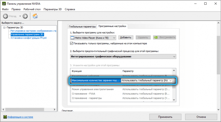Open the Файл menu
Viewport: 221px width, 122px height.
coord(5,9)
